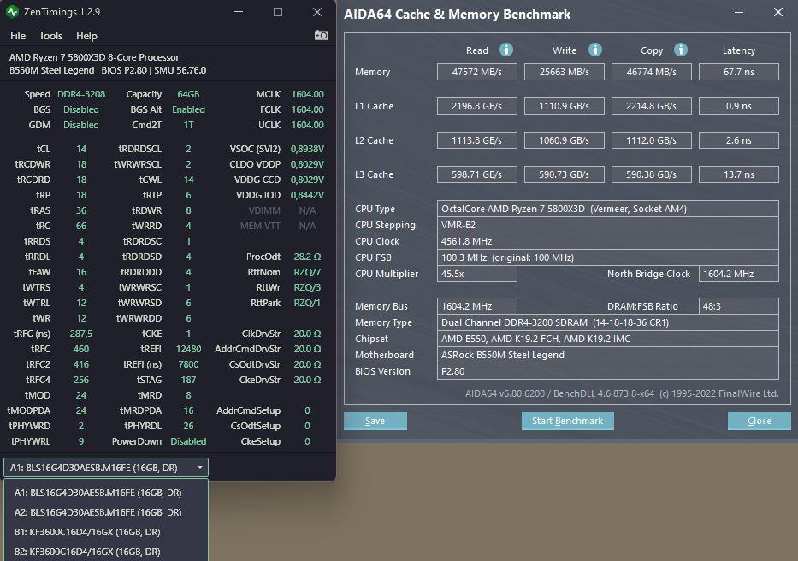Click the ClkDrvStr value 20.0 Ω
Screen dimensions: 798x561
[307, 334]
